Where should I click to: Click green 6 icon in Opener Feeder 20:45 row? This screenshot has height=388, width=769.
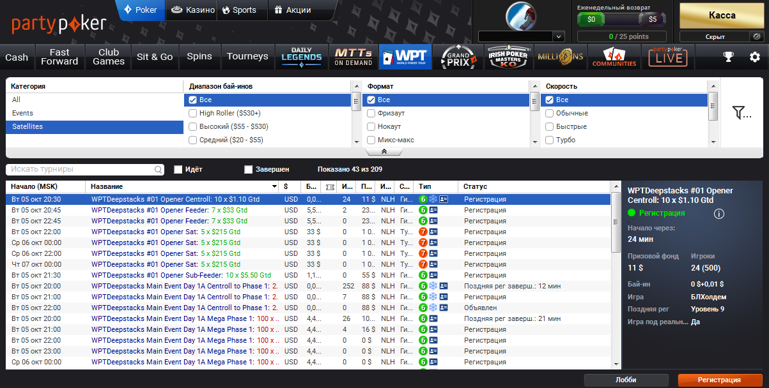click(423, 210)
